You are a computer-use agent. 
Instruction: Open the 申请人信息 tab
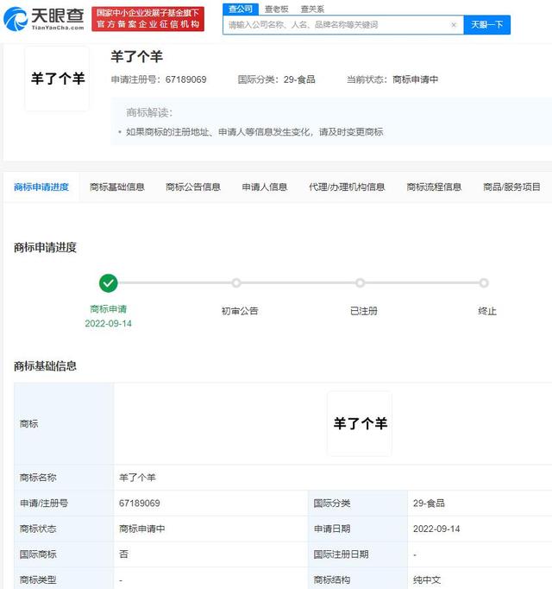tap(265, 187)
